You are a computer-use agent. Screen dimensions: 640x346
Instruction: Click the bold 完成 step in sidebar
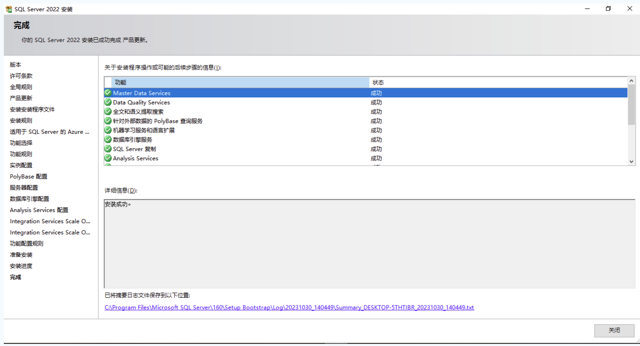[16, 277]
